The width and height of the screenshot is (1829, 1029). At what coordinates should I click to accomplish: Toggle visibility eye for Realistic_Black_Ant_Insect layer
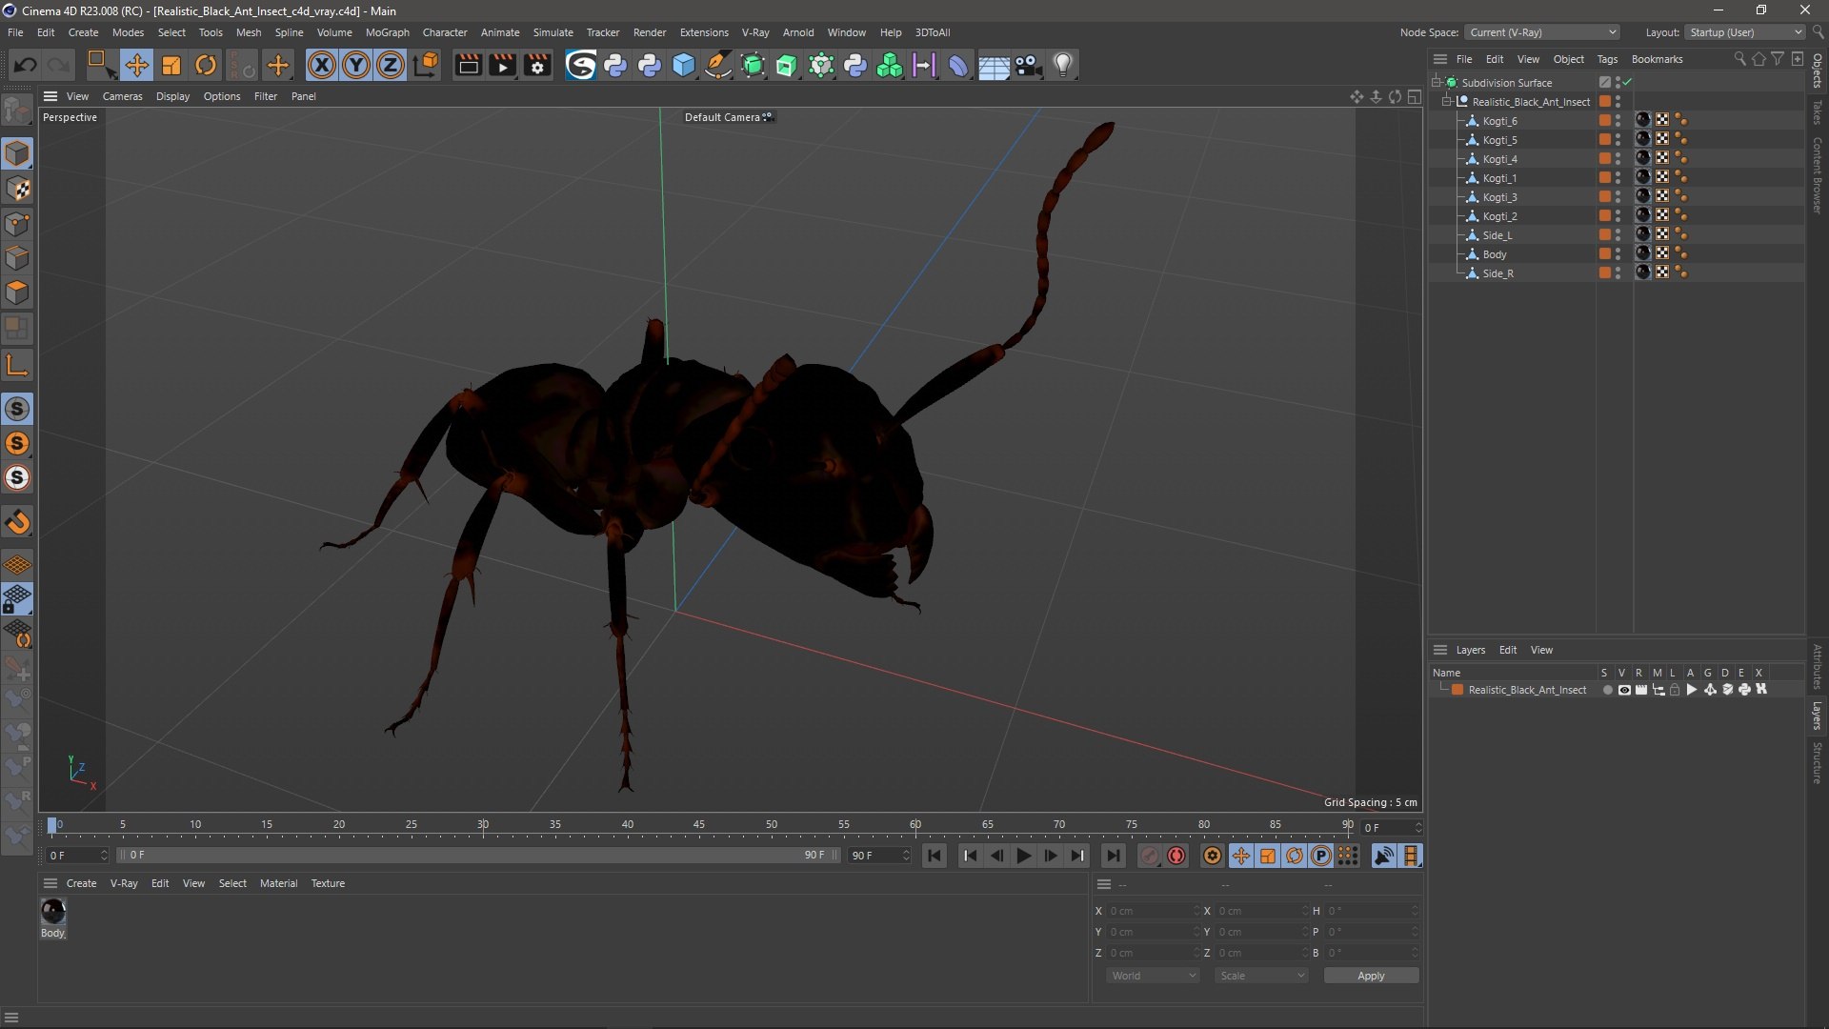(x=1624, y=690)
